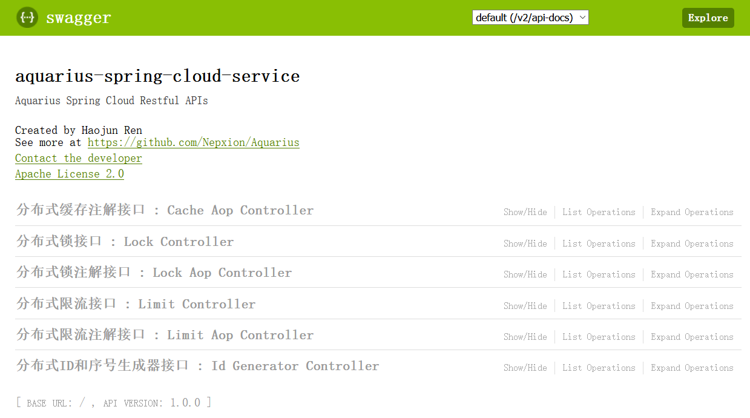Expand Operations for Limit Aop Controller

tap(692, 337)
